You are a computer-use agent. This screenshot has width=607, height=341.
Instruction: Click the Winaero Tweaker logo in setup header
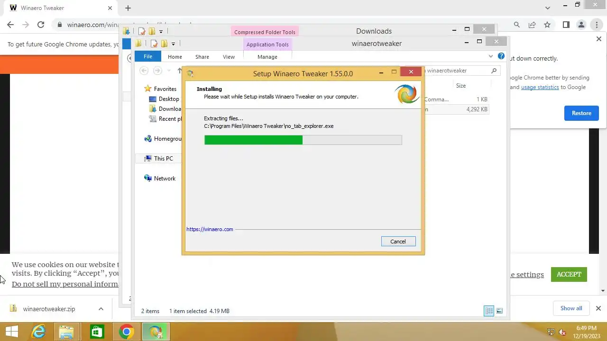click(407, 94)
